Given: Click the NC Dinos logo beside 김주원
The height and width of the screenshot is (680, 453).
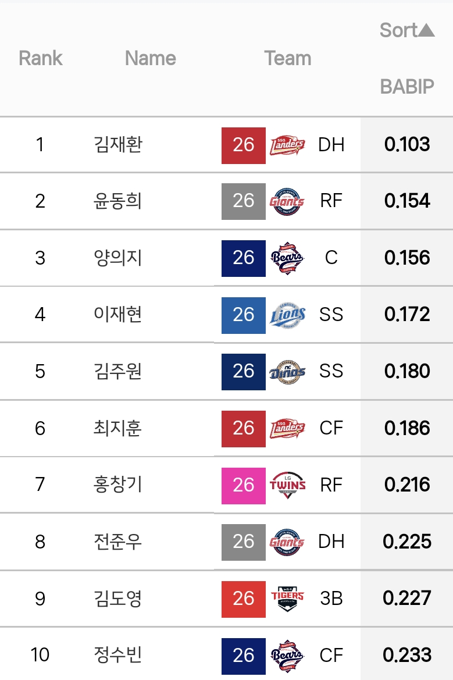Looking at the screenshot, I should pyautogui.click(x=287, y=371).
